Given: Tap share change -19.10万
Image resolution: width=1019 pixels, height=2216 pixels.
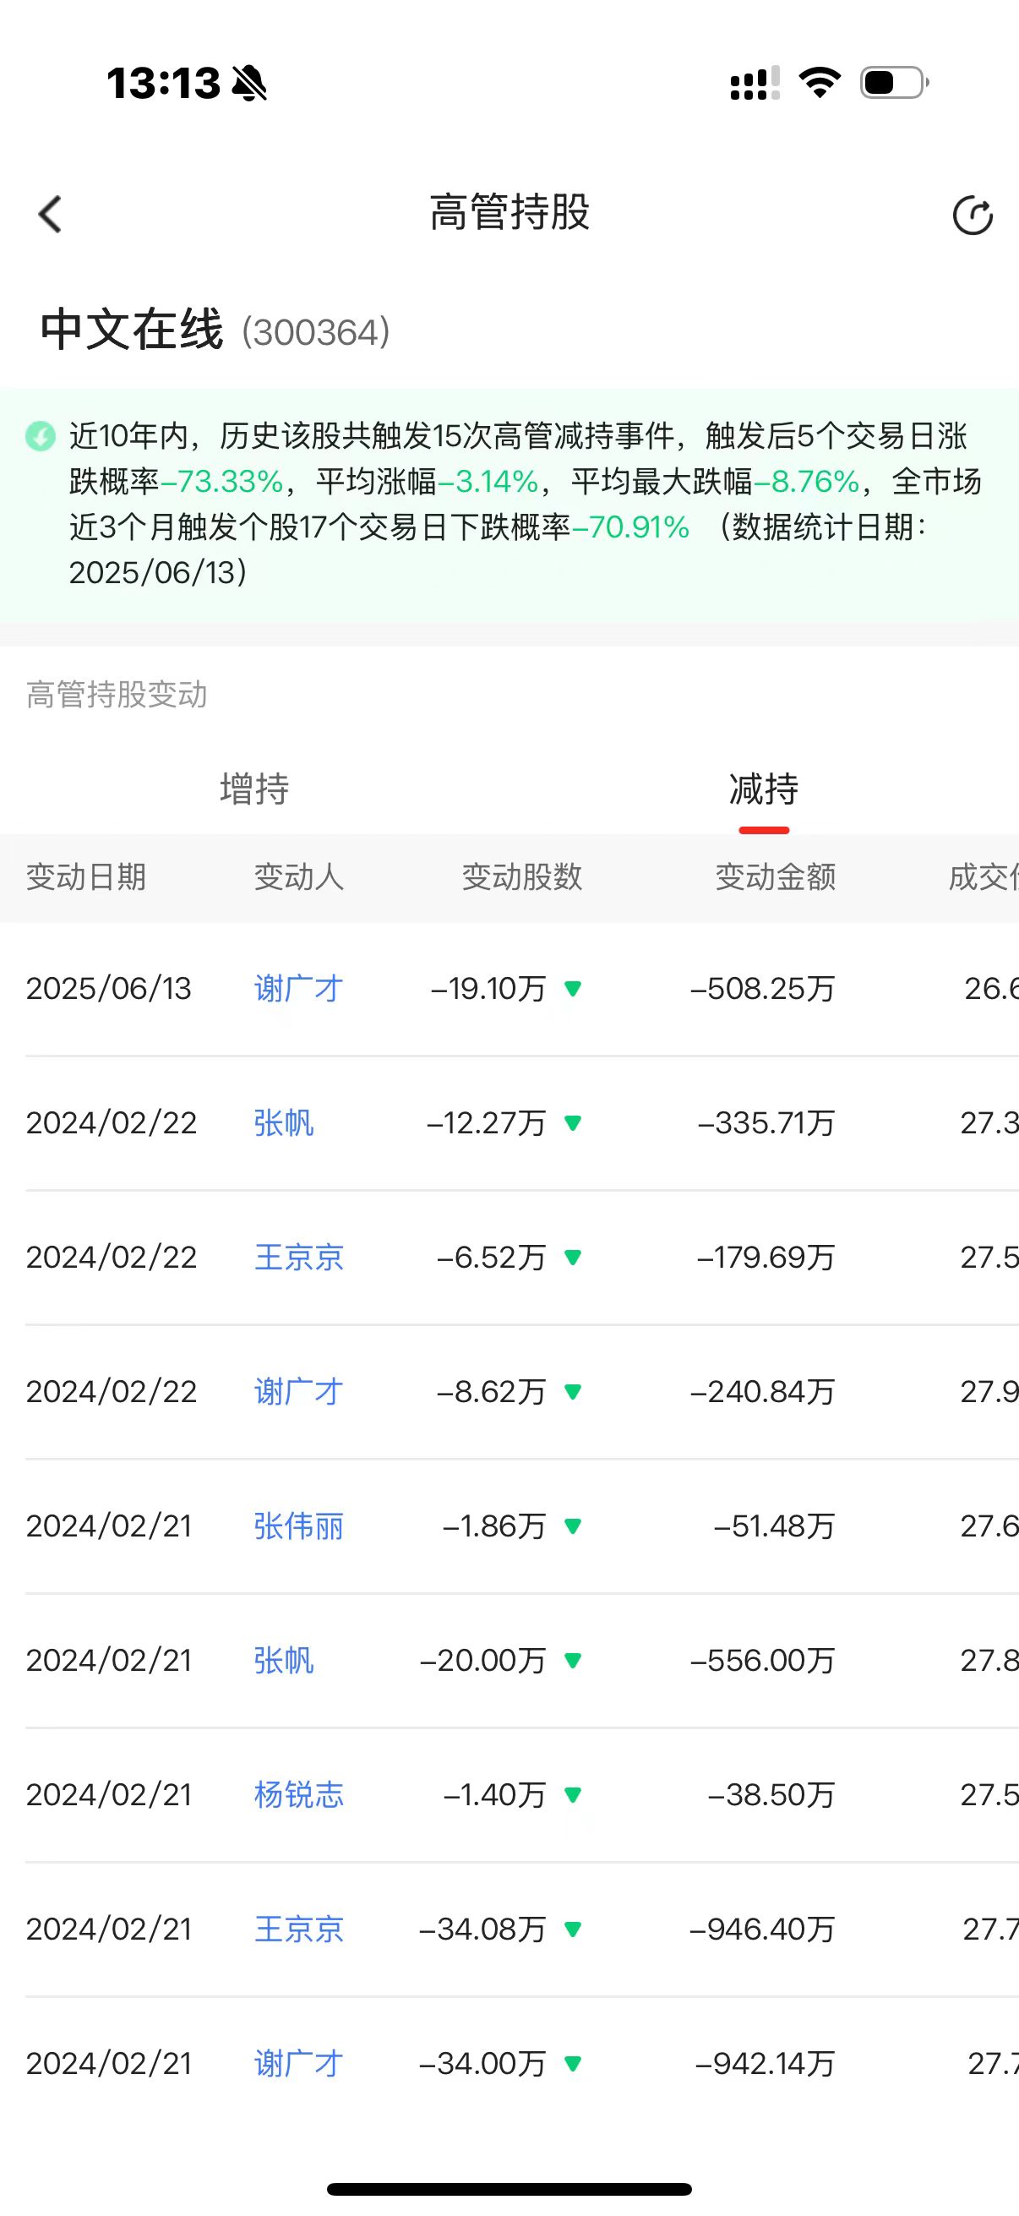Looking at the screenshot, I should pyautogui.click(x=488, y=989).
